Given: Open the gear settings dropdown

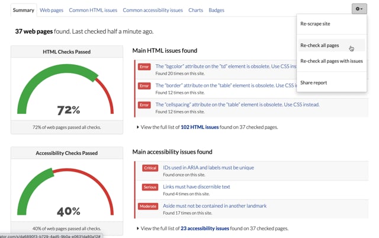Looking at the screenshot, I should click(x=358, y=9).
